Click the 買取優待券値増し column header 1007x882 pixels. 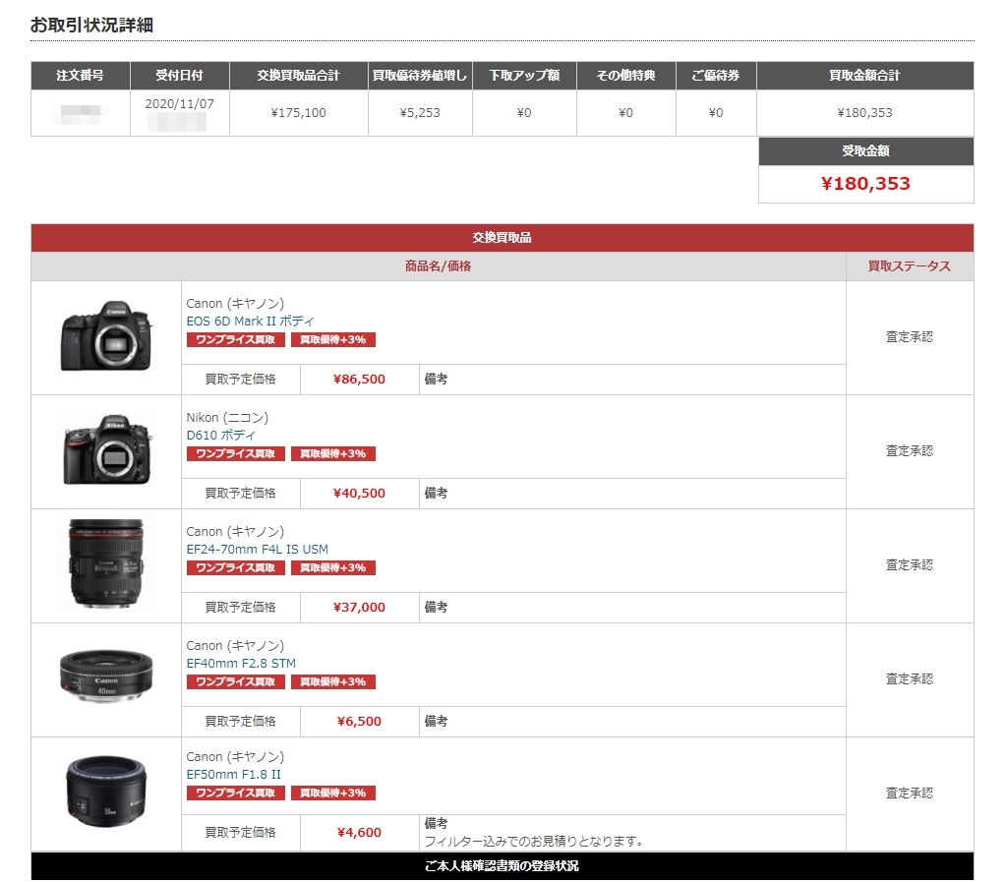point(420,76)
